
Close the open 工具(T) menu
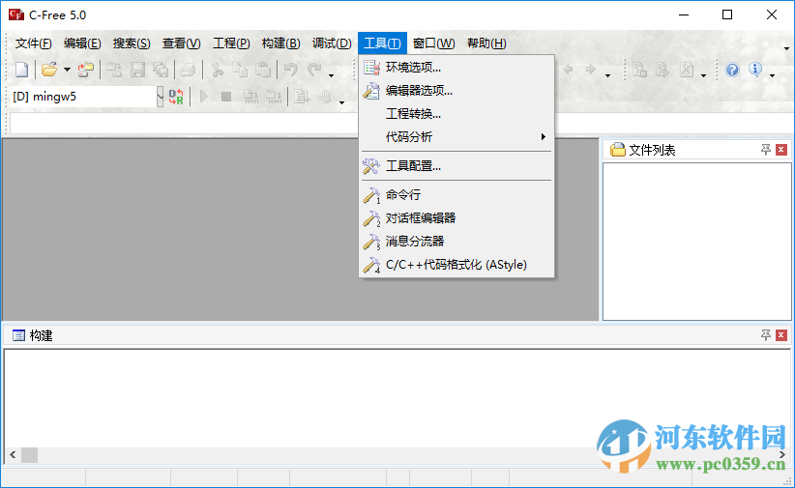click(x=382, y=43)
